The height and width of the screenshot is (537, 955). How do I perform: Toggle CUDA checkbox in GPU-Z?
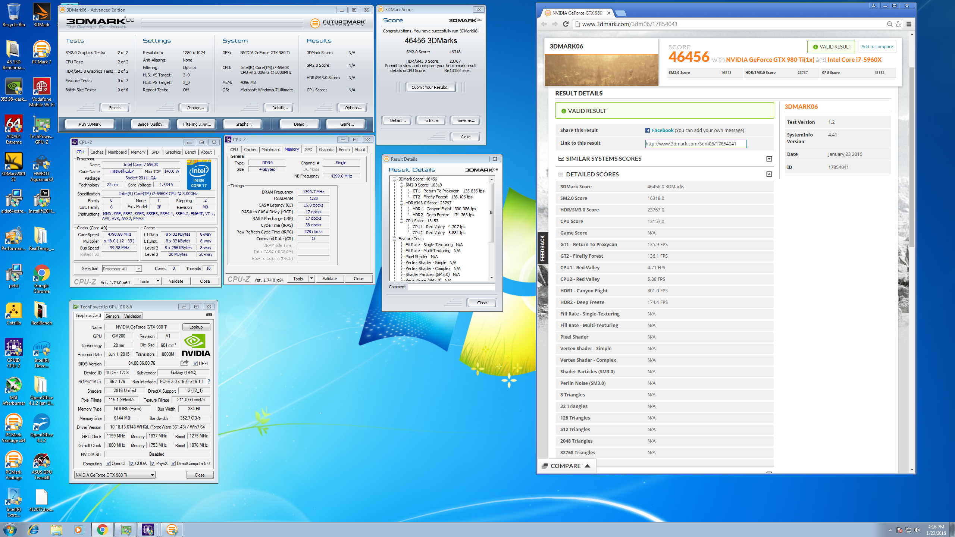pos(132,464)
